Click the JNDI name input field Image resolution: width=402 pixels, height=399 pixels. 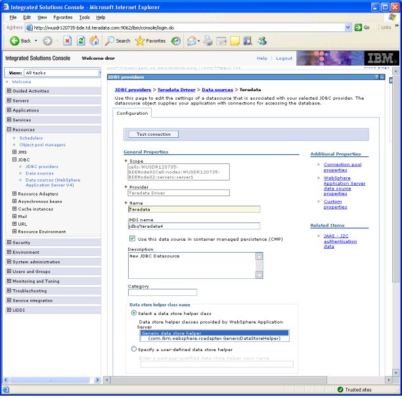pyautogui.click(x=194, y=226)
